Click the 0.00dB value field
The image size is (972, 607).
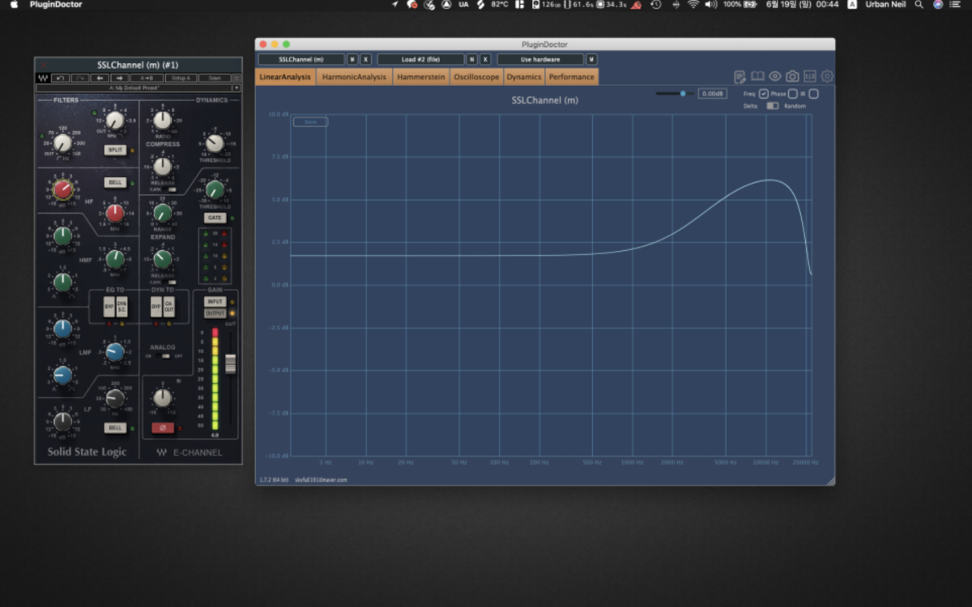click(x=713, y=94)
